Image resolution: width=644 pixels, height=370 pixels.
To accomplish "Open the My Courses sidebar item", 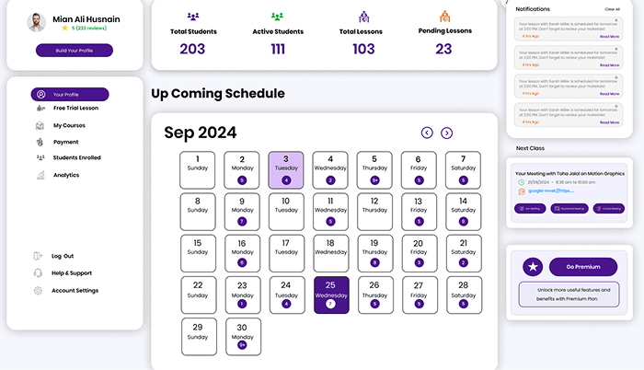I will [x=61, y=125].
